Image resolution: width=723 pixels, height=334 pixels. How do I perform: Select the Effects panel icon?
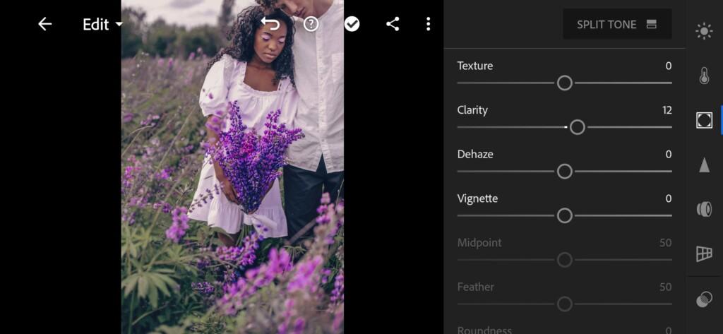tap(704, 120)
